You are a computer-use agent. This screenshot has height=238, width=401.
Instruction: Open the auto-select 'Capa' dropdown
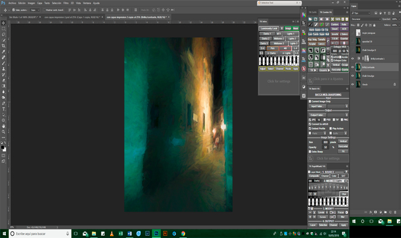(35, 10)
